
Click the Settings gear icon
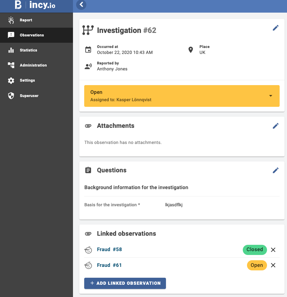coord(11,81)
